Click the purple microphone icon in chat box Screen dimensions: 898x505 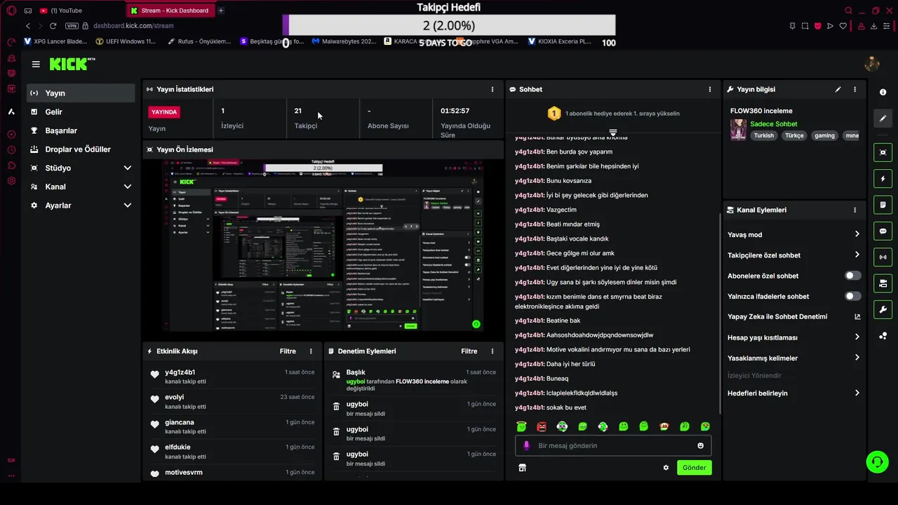[x=526, y=445]
